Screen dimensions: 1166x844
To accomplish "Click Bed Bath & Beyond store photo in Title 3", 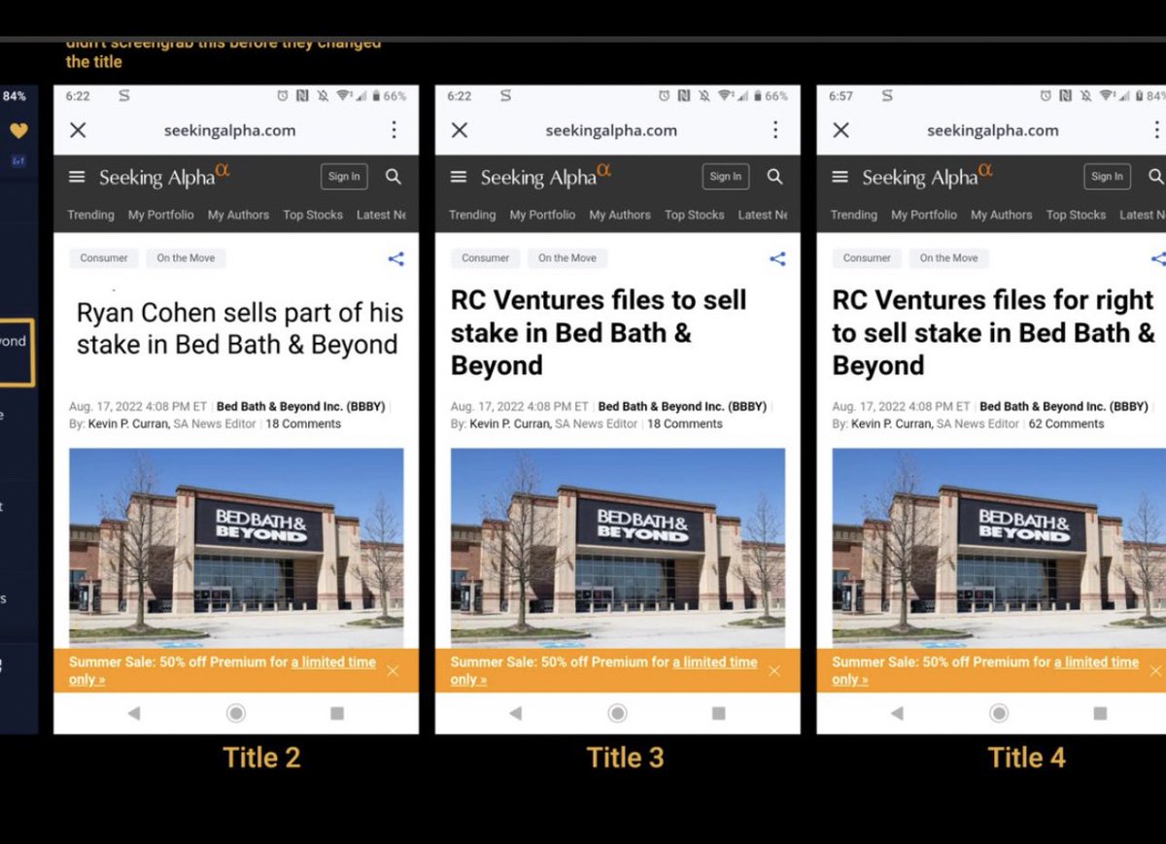I will (x=618, y=548).
